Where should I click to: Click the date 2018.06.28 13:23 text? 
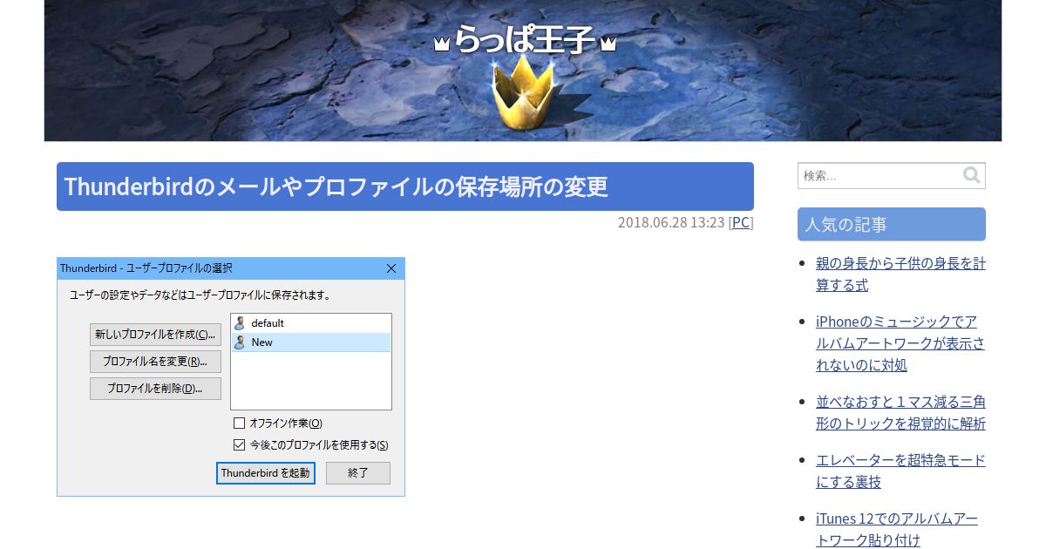point(671,222)
